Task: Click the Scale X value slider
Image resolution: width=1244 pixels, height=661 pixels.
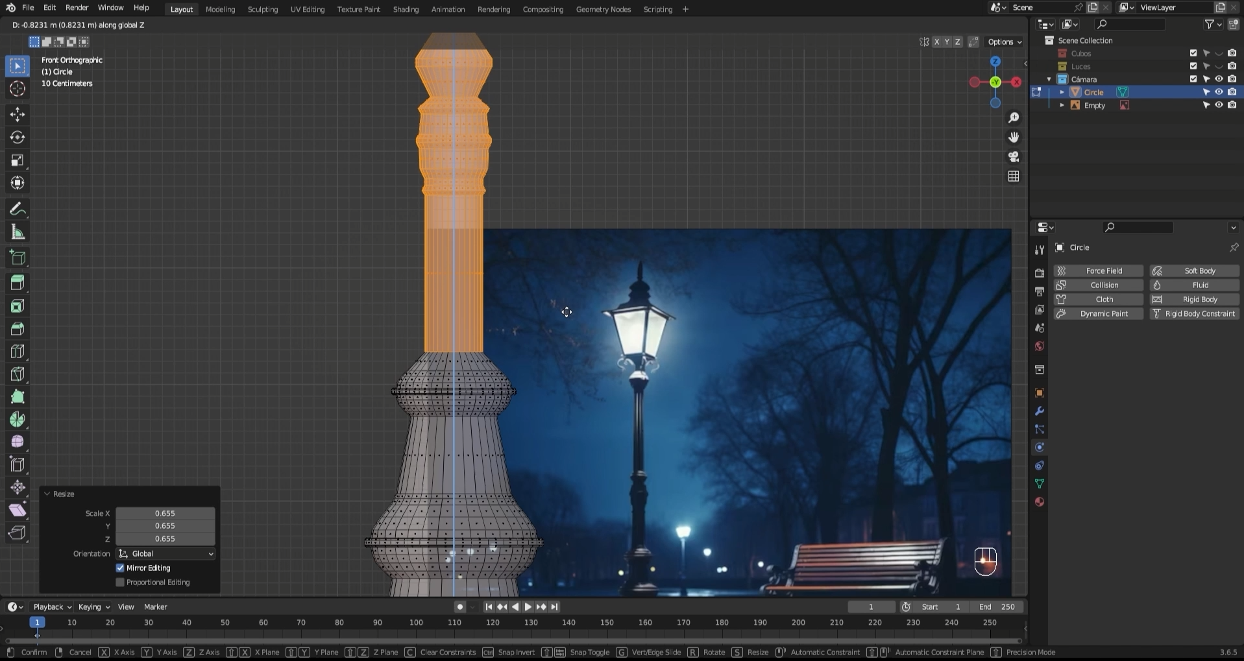Action: pos(165,514)
